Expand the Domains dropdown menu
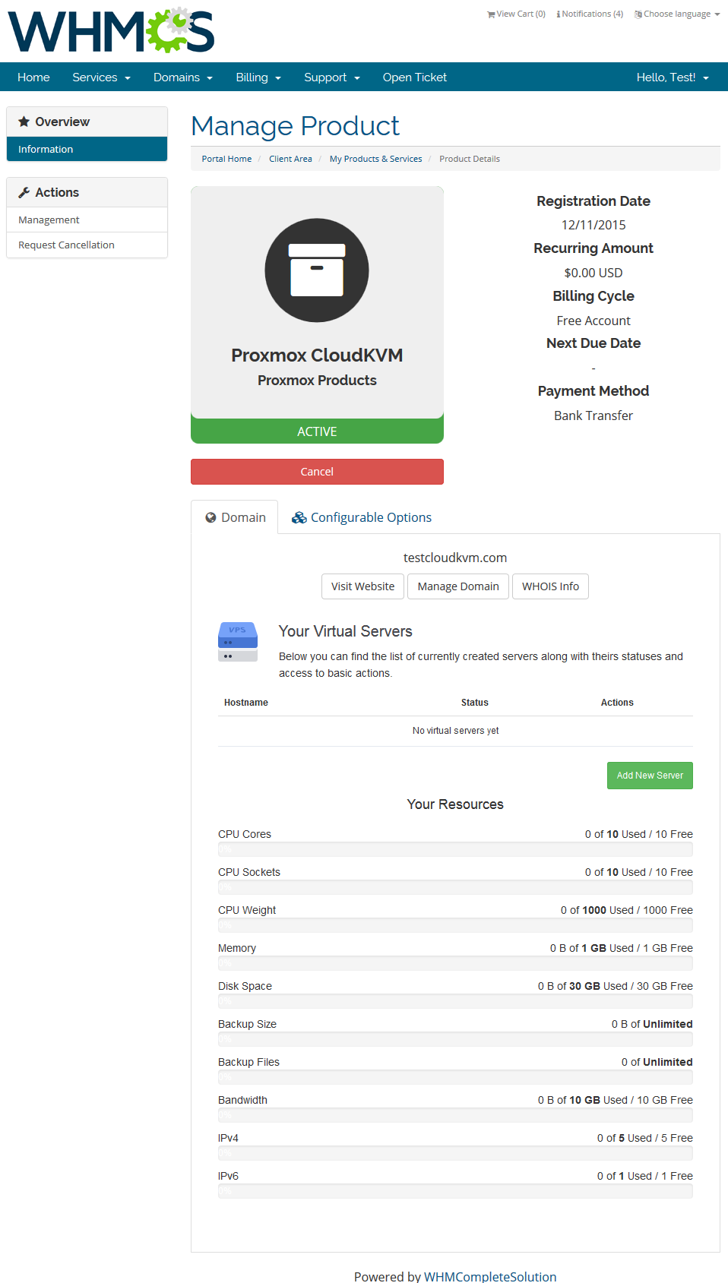This screenshot has height=1283, width=728. (x=183, y=77)
